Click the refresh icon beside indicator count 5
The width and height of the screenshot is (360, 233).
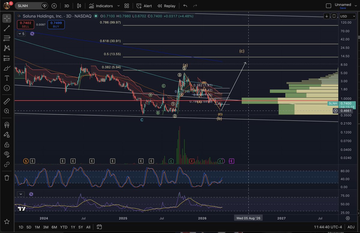click(32, 34)
